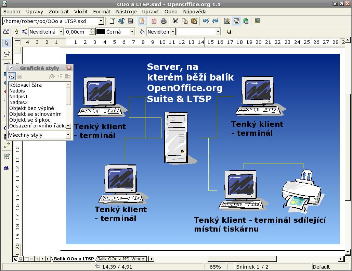Viewport: 352px width, 271px height.
Task: Toggle the Graphic Styles category button
Action: [x=12, y=76]
